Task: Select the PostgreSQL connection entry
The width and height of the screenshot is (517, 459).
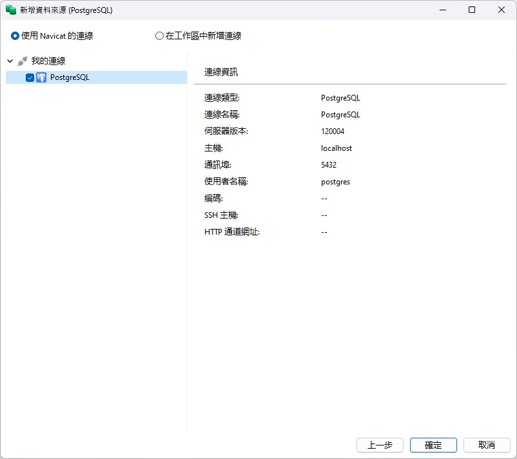Action: click(x=71, y=77)
